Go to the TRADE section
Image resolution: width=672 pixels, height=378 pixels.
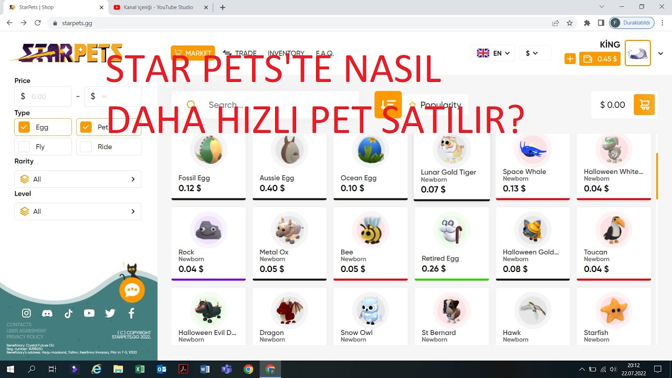pyautogui.click(x=240, y=53)
